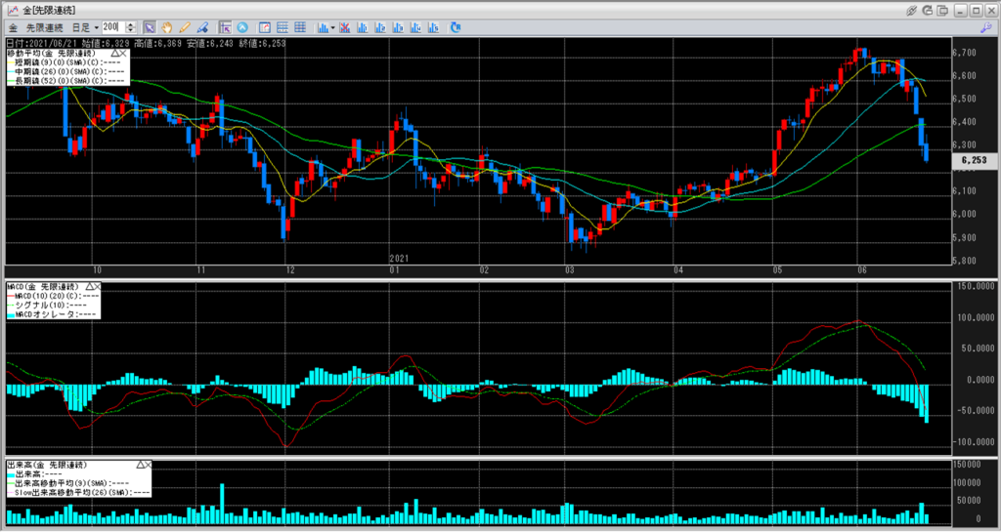The image size is (1001, 532).
Task: Click the 先限連続 contract label
Action: [45, 26]
